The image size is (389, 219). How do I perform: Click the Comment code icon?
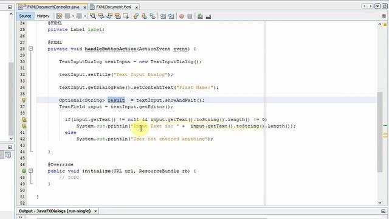tap(200, 16)
